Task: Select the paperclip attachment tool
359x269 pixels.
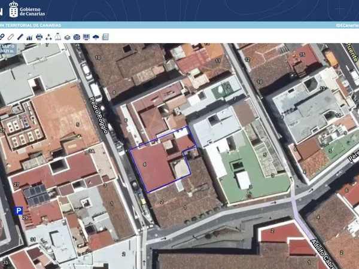Action: point(11,37)
